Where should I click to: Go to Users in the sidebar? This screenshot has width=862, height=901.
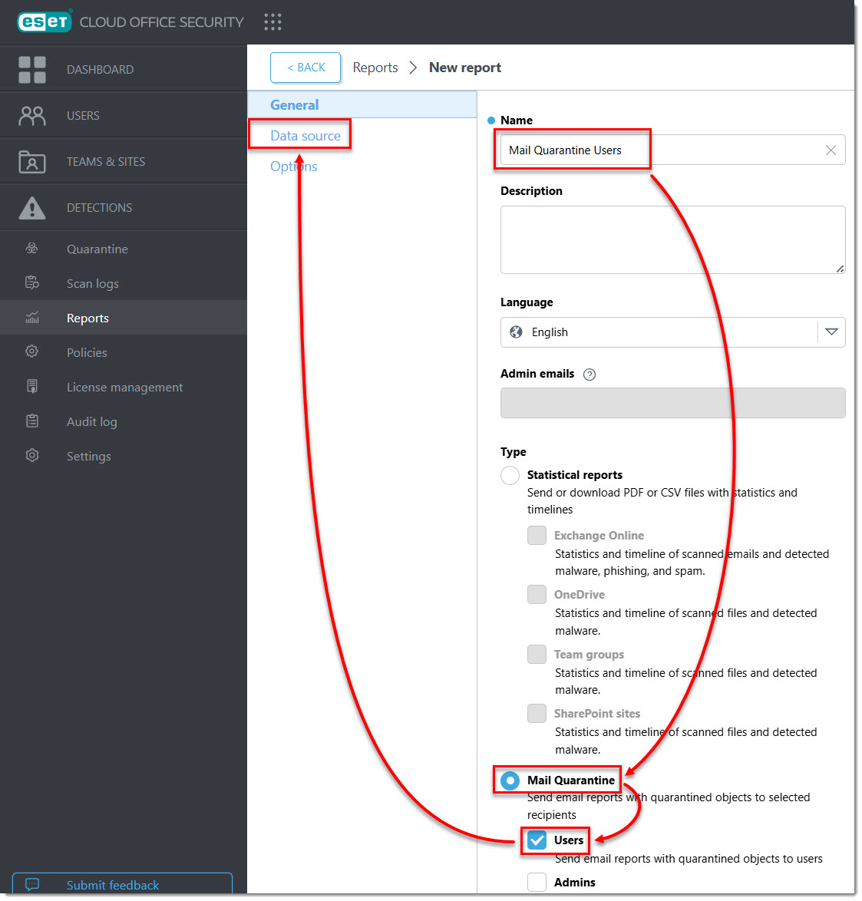[x=124, y=116]
